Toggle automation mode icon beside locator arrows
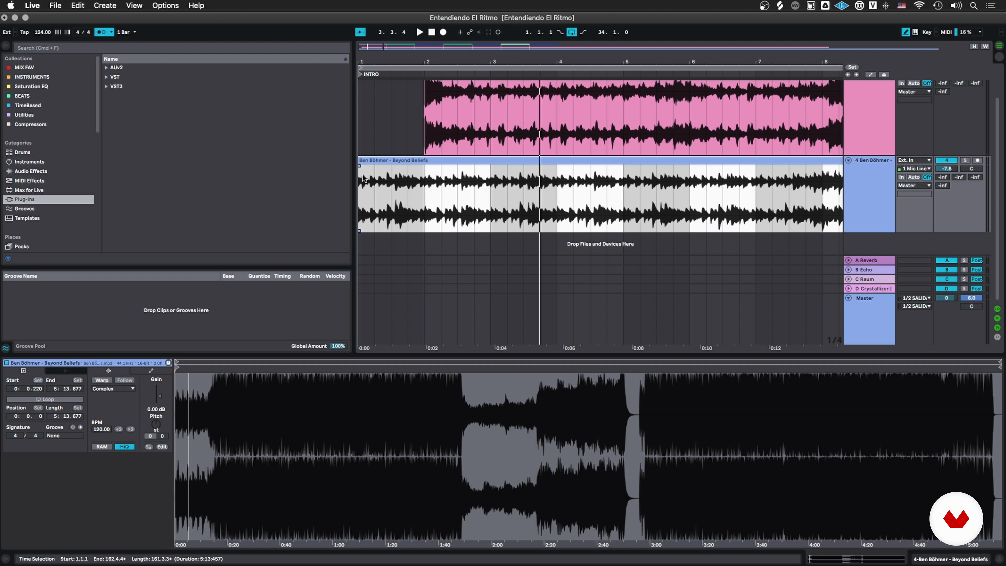 (x=871, y=75)
